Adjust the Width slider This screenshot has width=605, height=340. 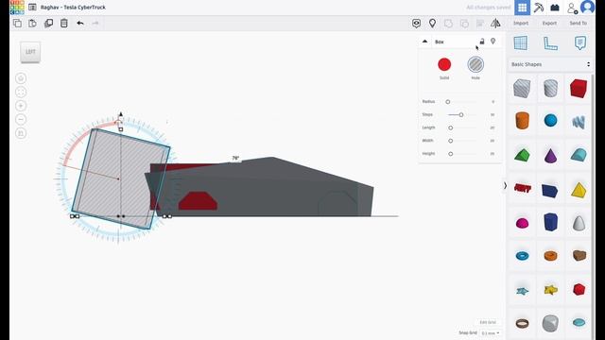pos(450,141)
